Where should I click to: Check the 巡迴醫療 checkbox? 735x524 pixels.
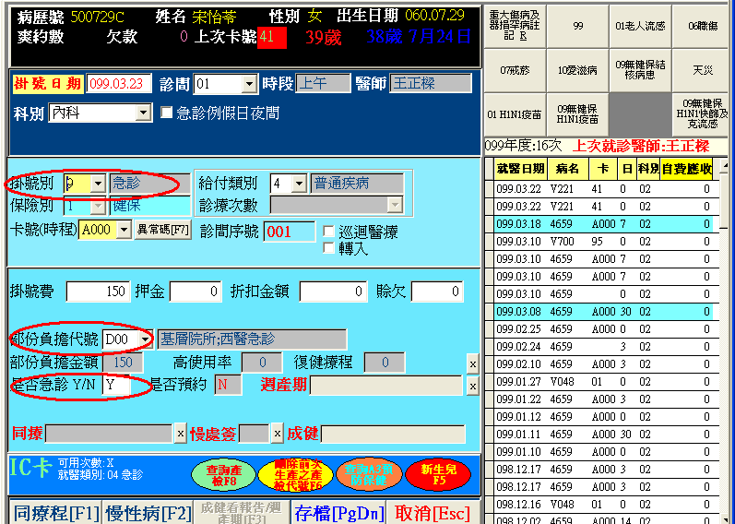tap(329, 232)
